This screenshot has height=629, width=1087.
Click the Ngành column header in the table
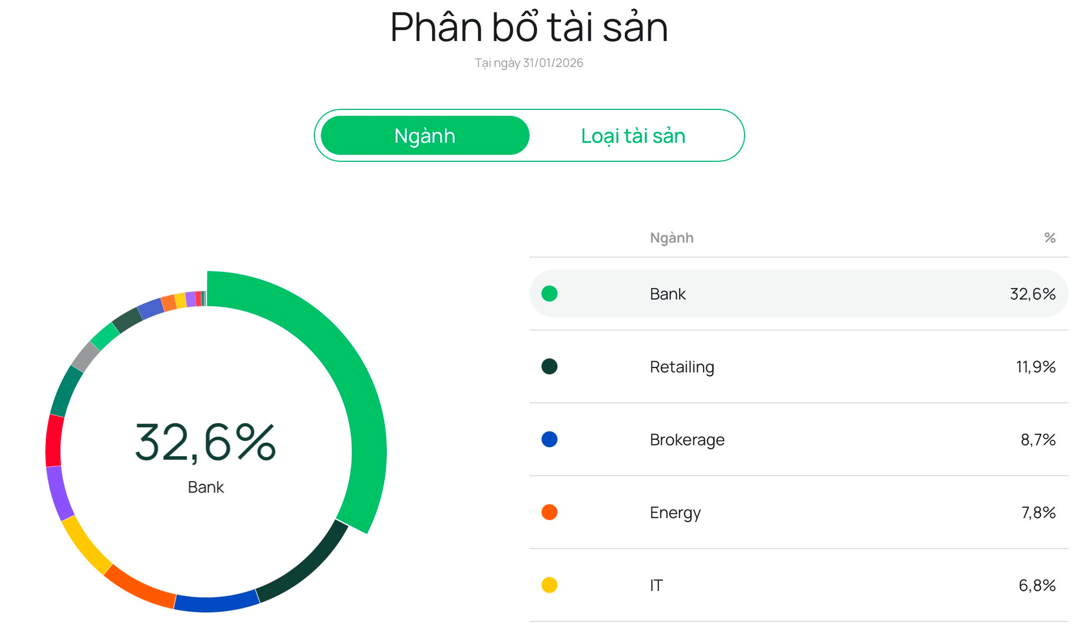pyautogui.click(x=671, y=238)
